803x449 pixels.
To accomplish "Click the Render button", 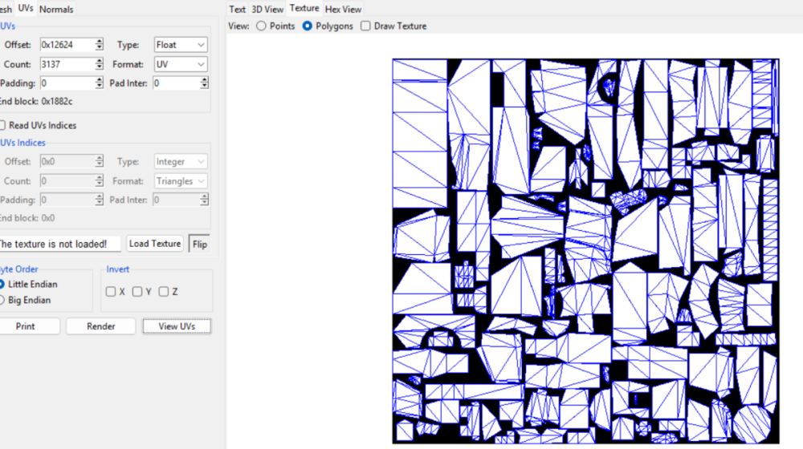I will (x=101, y=326).
